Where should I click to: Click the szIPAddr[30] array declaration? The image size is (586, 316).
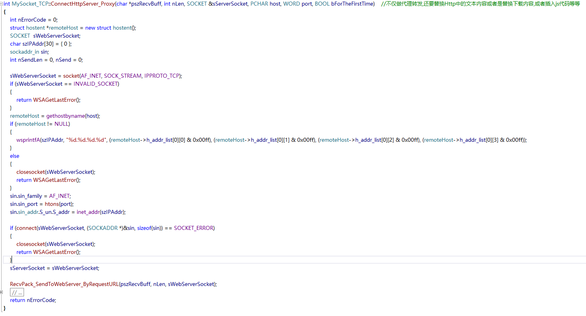36,44
